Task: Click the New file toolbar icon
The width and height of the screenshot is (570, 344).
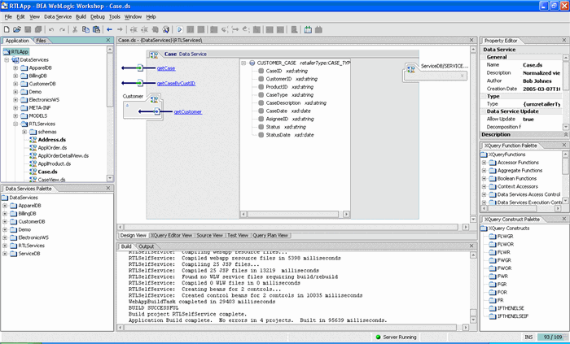Action: [7, 29]
